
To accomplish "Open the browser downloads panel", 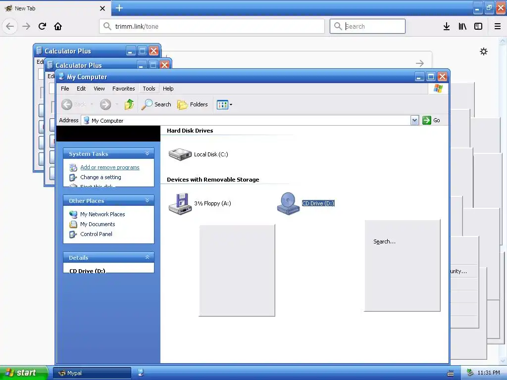I will click(x=447, y=26).
